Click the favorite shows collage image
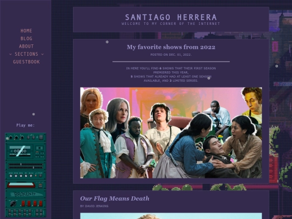The width and height of the screenshot is (292, 219). click(171, 133)
